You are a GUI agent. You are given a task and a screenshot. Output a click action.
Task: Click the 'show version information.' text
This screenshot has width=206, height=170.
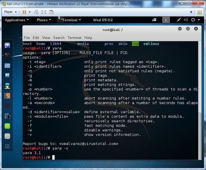(x=112, y=135)
